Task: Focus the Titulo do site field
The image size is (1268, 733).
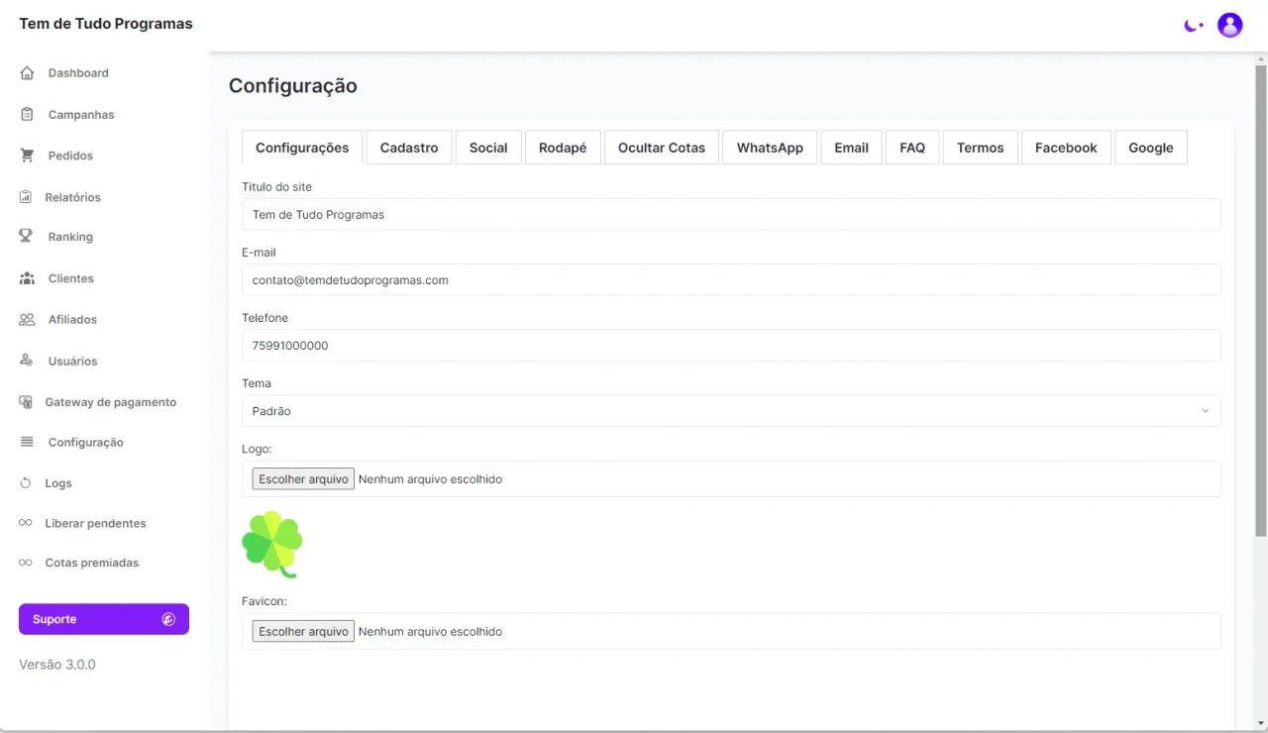Action: pyautogui.click(x=731, y=215)
